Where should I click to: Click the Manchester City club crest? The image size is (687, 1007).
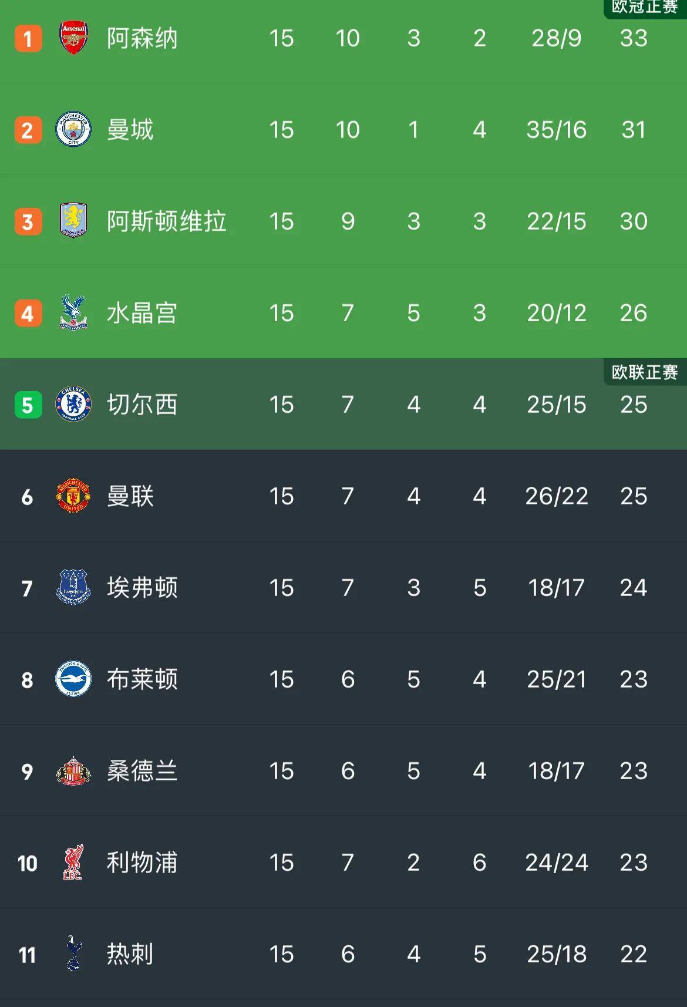72,130
